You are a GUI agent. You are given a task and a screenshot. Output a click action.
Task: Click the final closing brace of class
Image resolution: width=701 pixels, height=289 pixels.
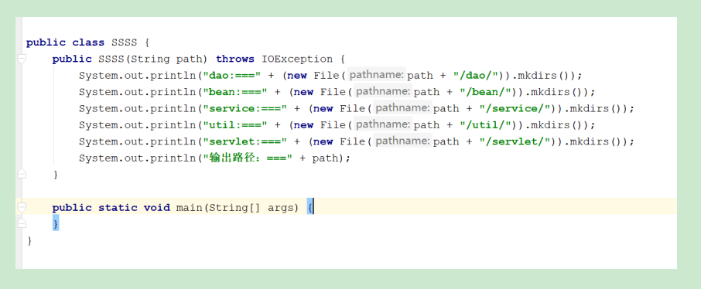tap(29, 241)
